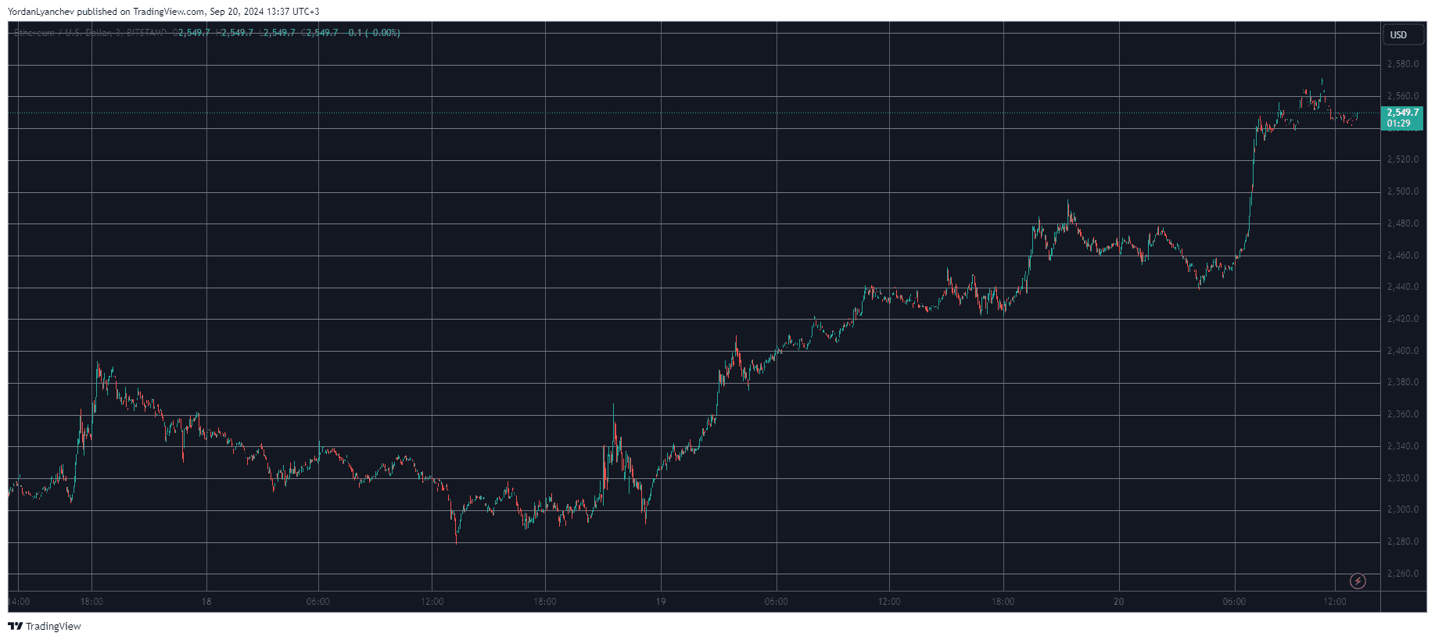Viewport: 1435px width, 640px height.
Task: Click the 2,380.0 price axis label
Action: coord(1403,382)
